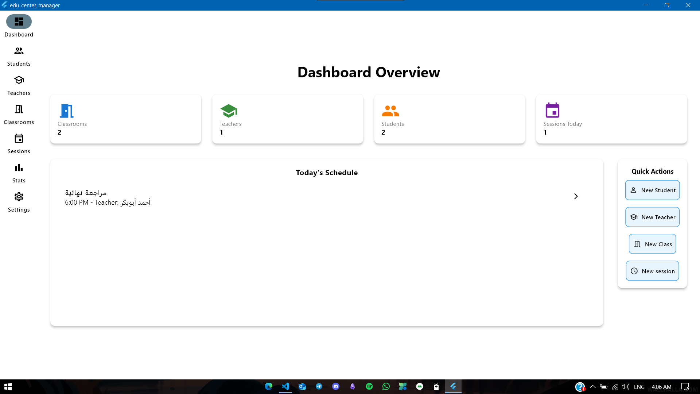Open Spotify from taskbar
This screenshot has height=394, width=700.
click(x=369, y=387)
